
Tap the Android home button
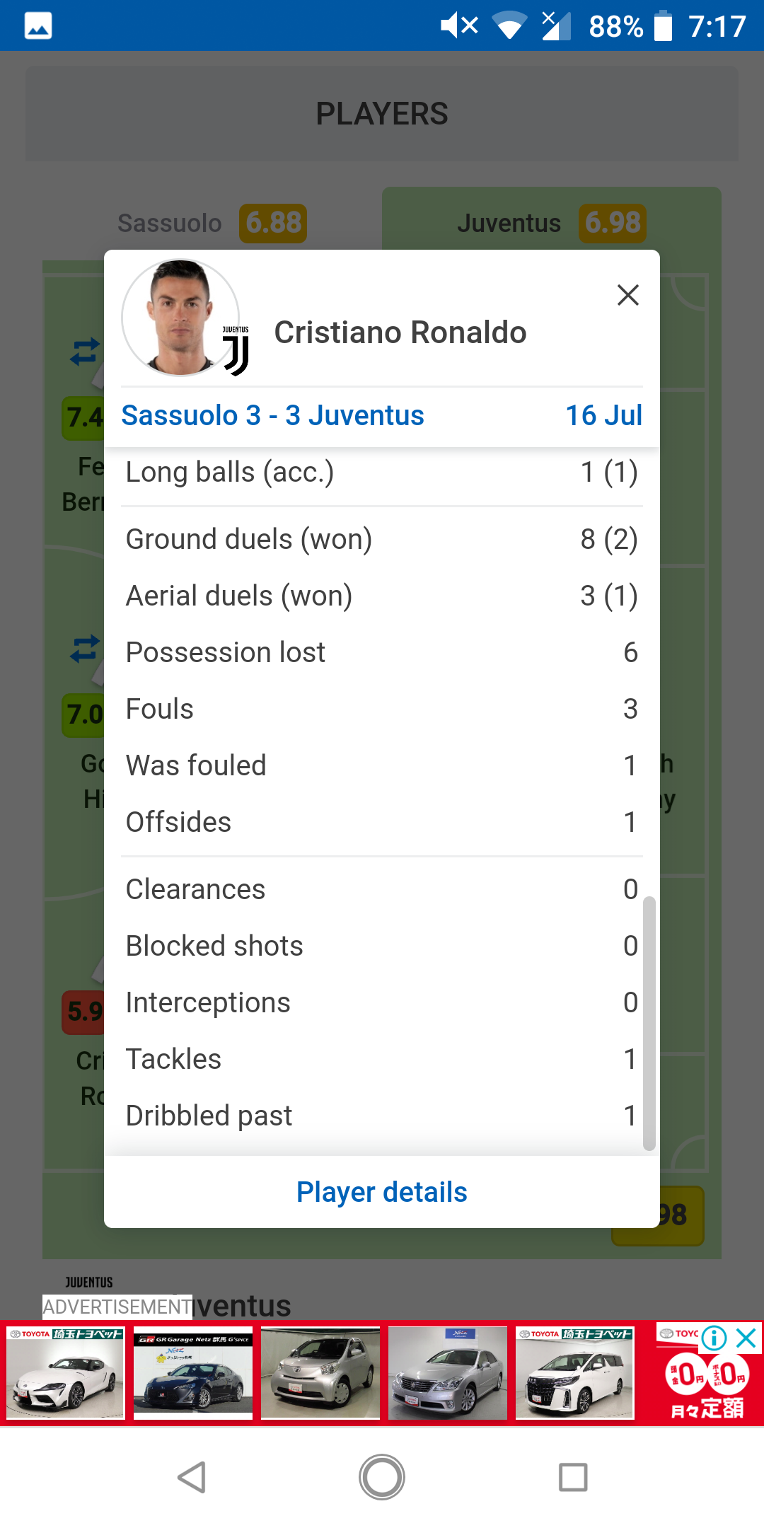point(382,1477)
